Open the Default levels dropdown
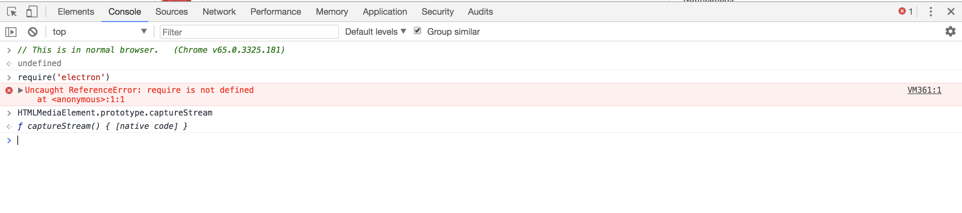Image resolution: width=962 pixels, height=213 pixels. coord(375,32)
